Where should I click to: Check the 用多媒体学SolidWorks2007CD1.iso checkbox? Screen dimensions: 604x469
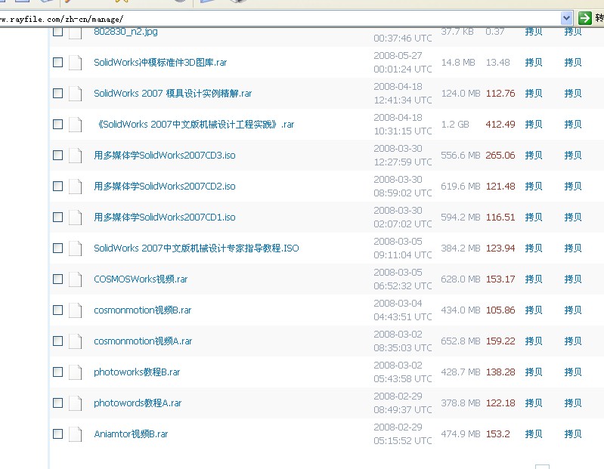(x=57, y=218)
